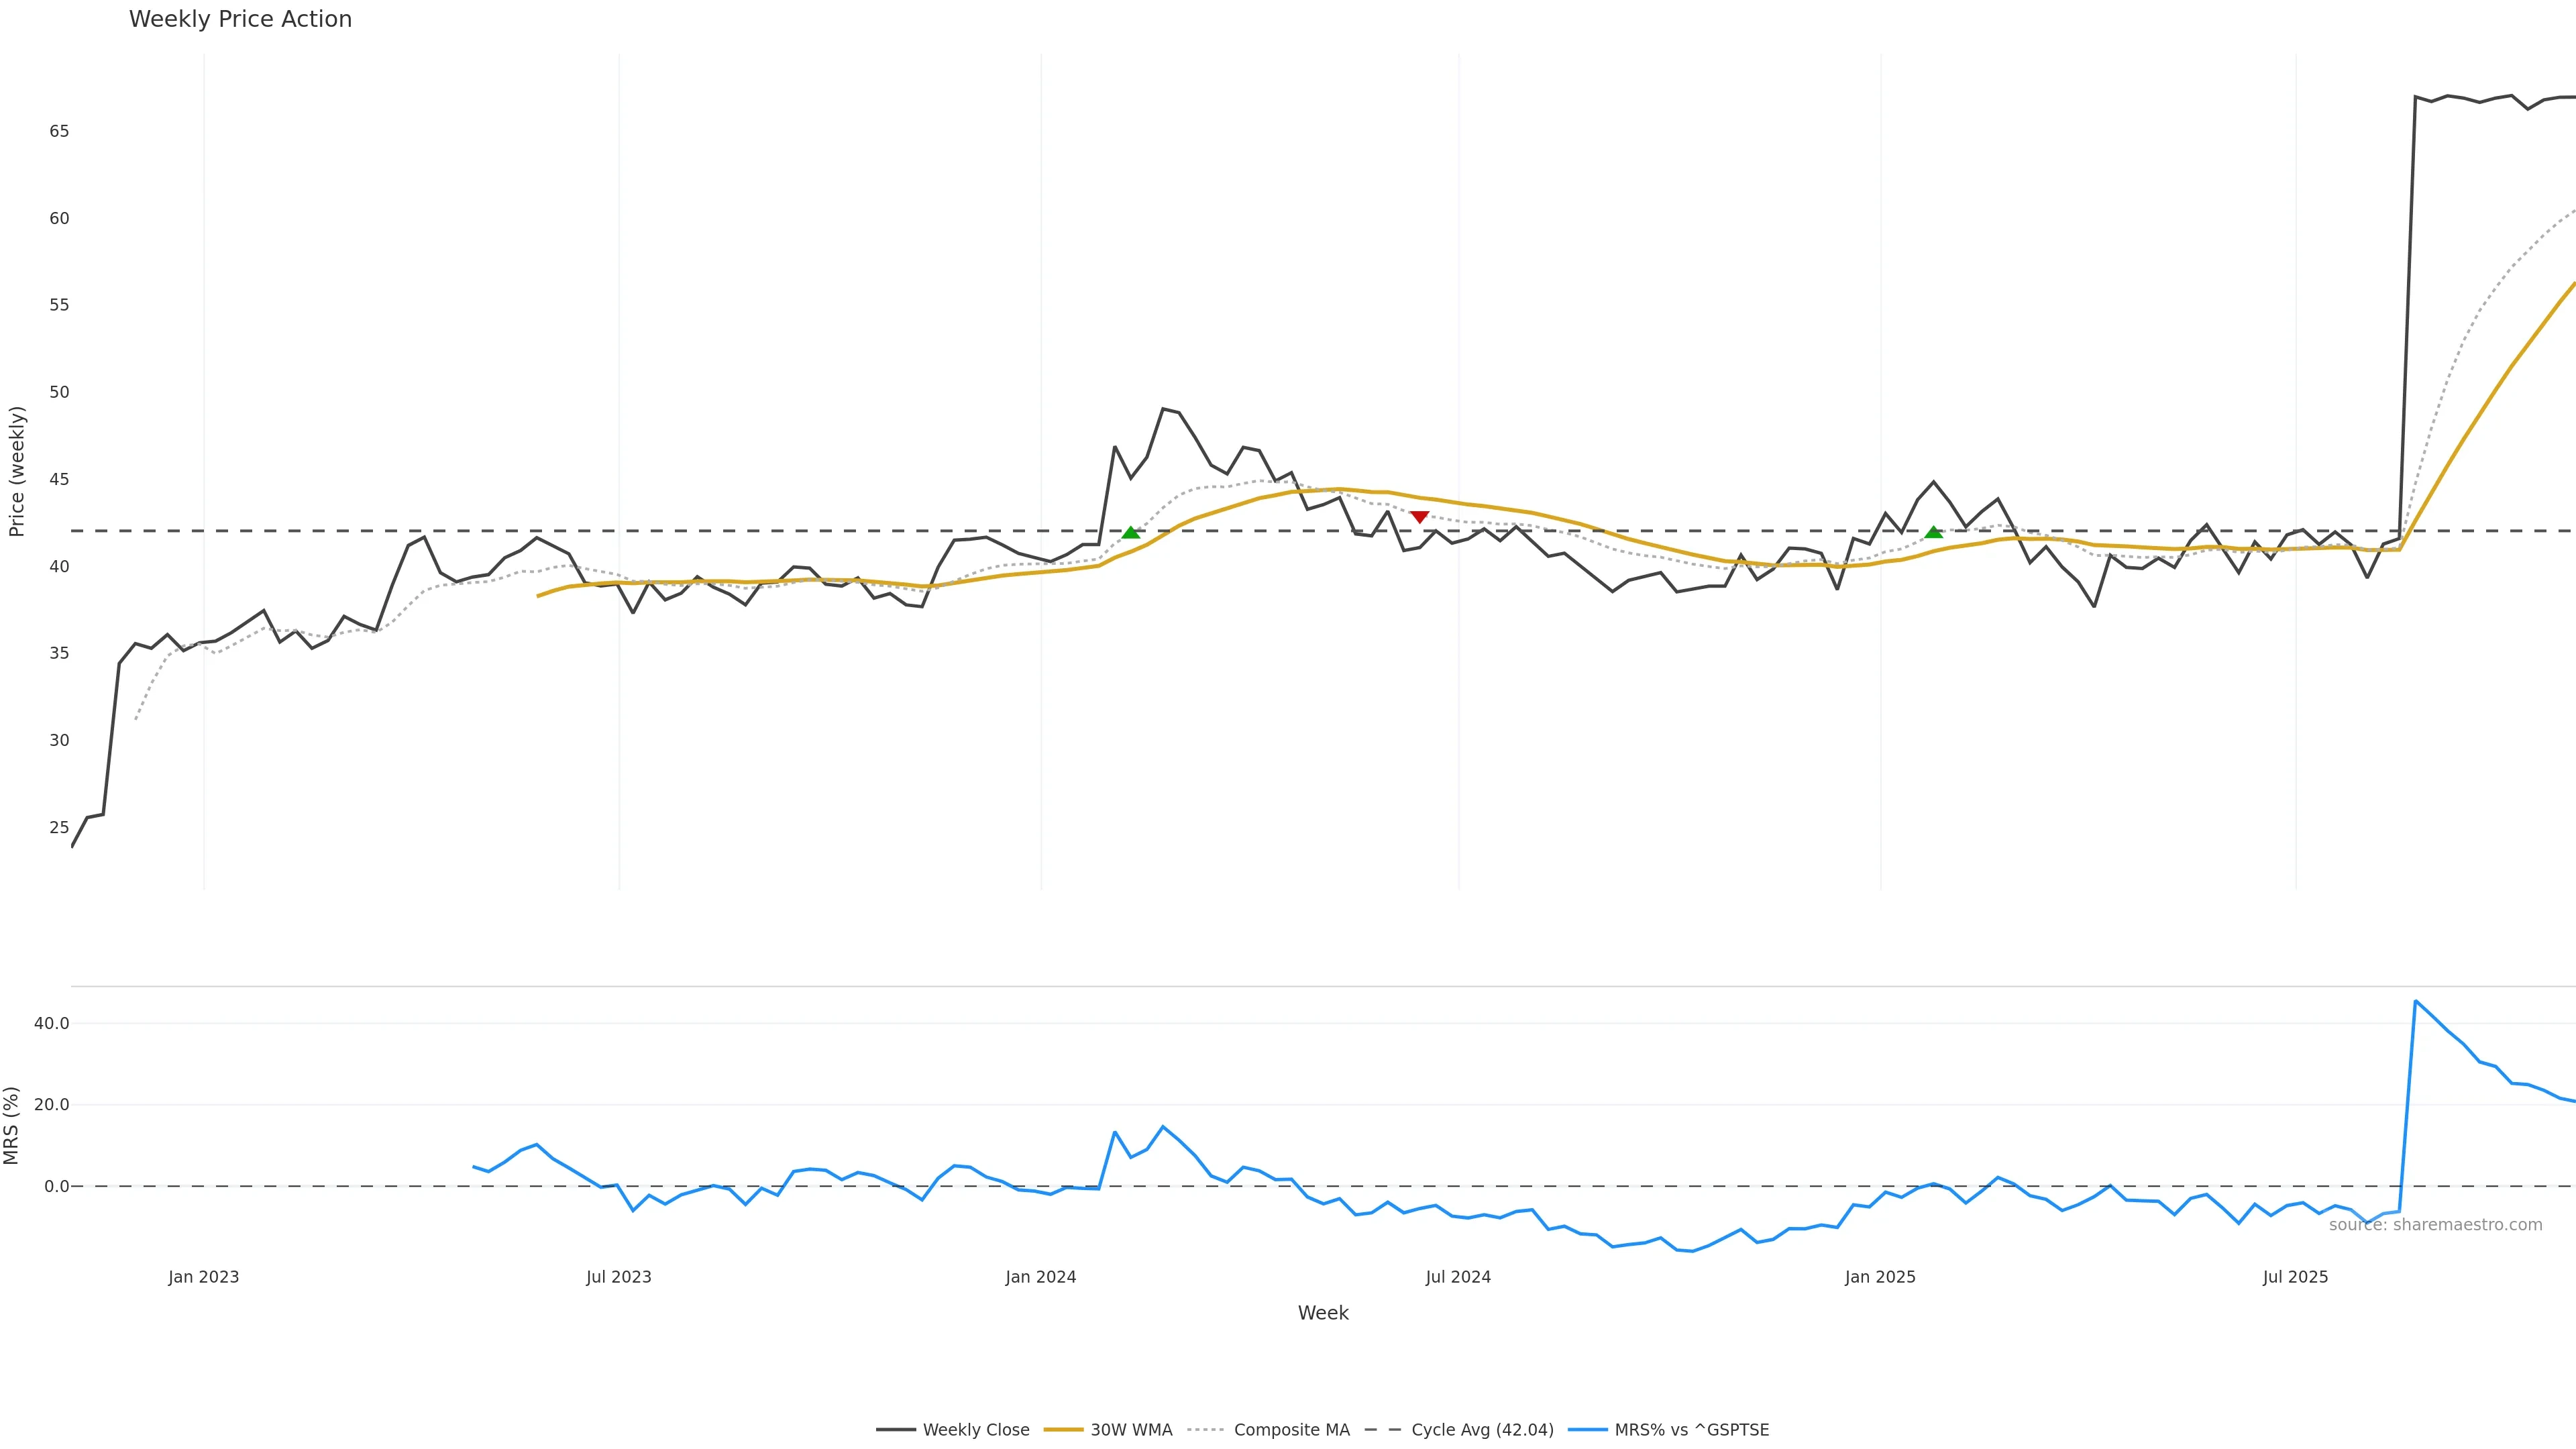Click the red down-triangle marker in mid-2024
The width and height of the screenshot is (2576, 1449).
point(1419,516)
